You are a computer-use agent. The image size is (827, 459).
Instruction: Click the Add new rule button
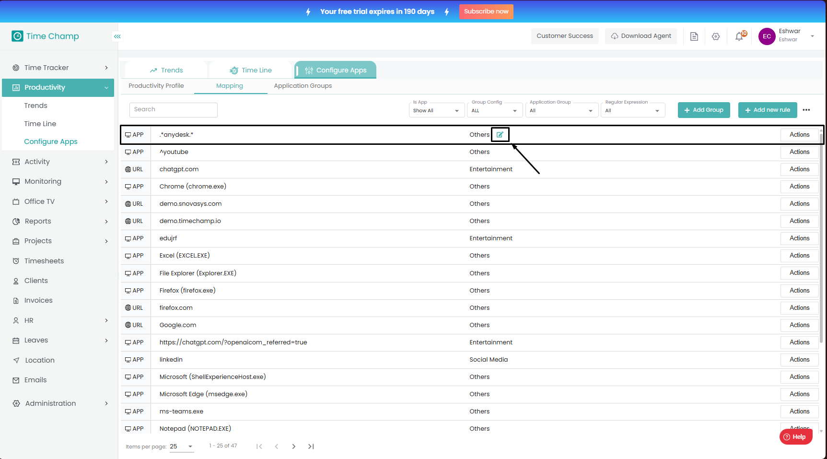click(768, 110)
